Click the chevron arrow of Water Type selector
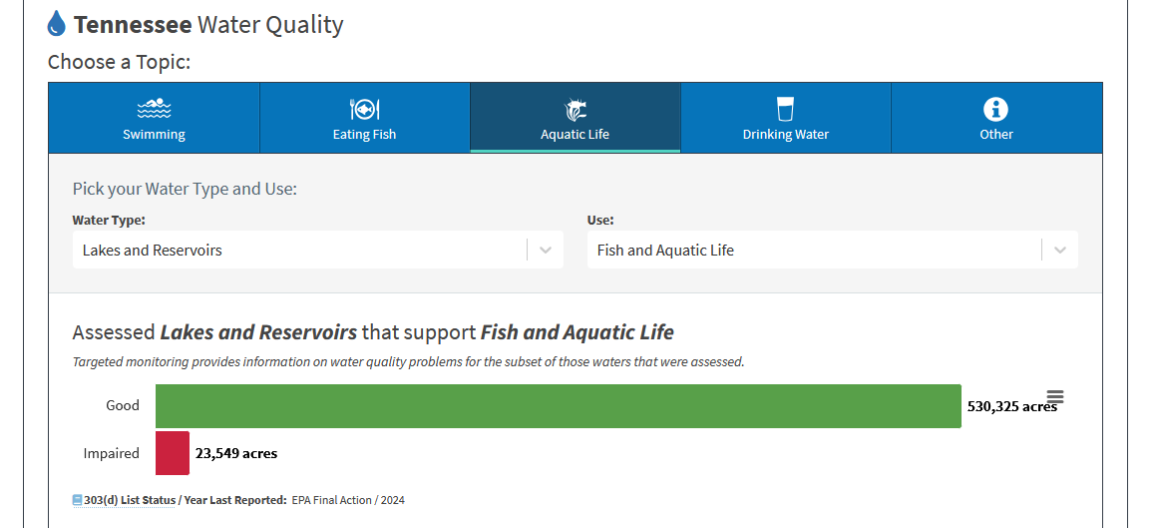The image size is (1159, 528). [546, 251]
